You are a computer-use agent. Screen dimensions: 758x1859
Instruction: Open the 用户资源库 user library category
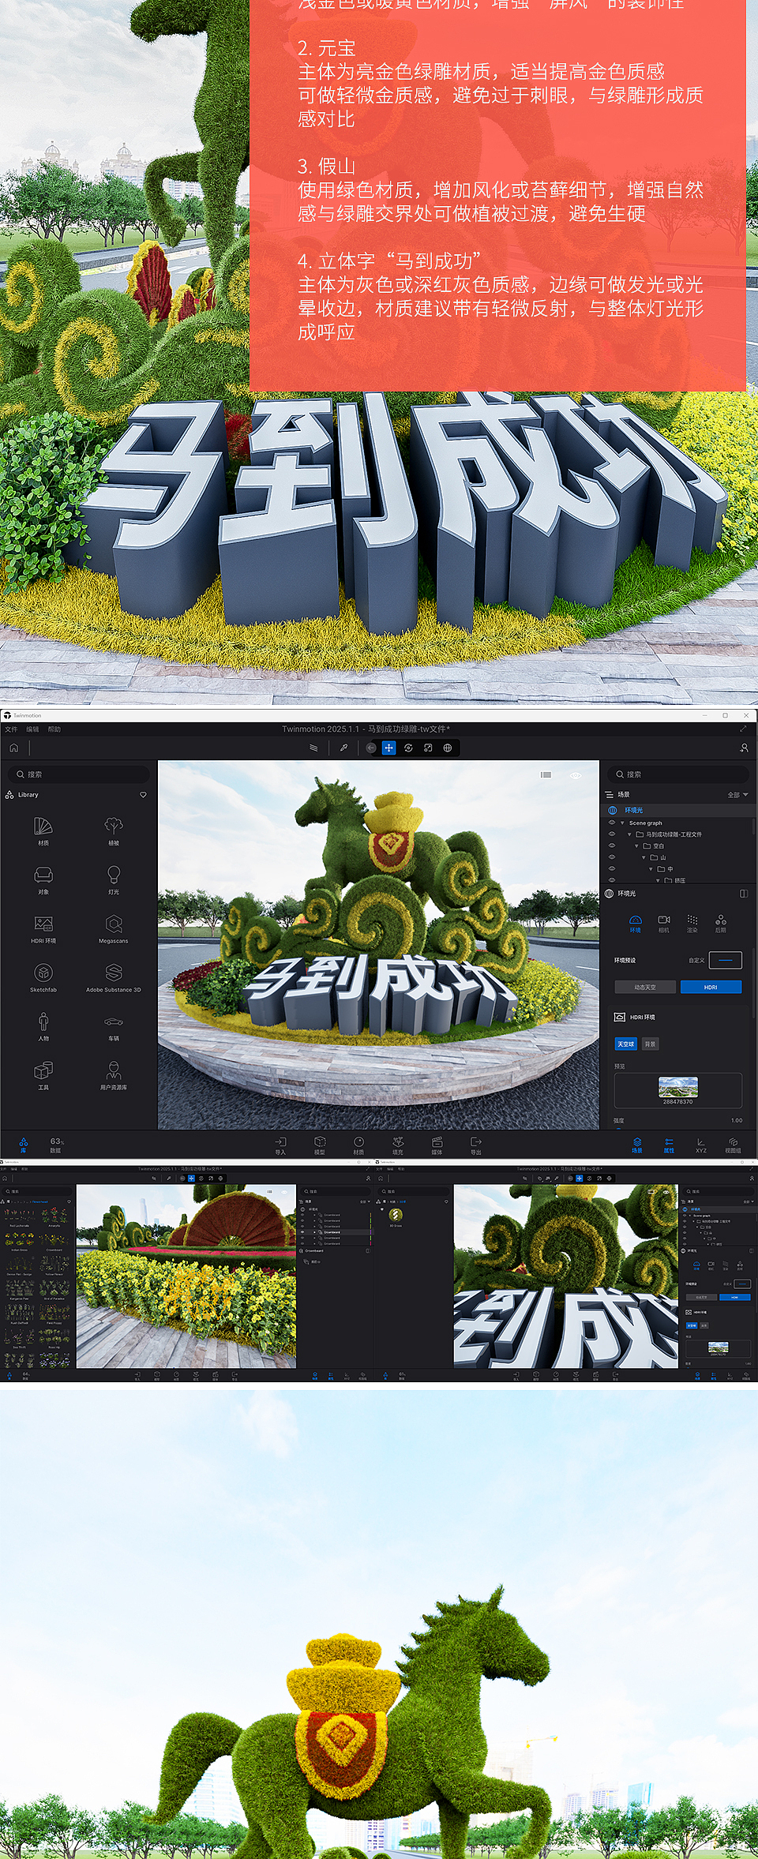pos(114,1076)
